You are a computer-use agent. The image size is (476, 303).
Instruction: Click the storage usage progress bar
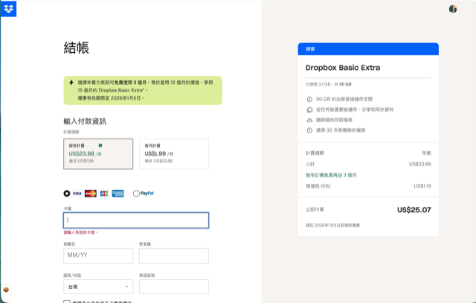[368, 78]
